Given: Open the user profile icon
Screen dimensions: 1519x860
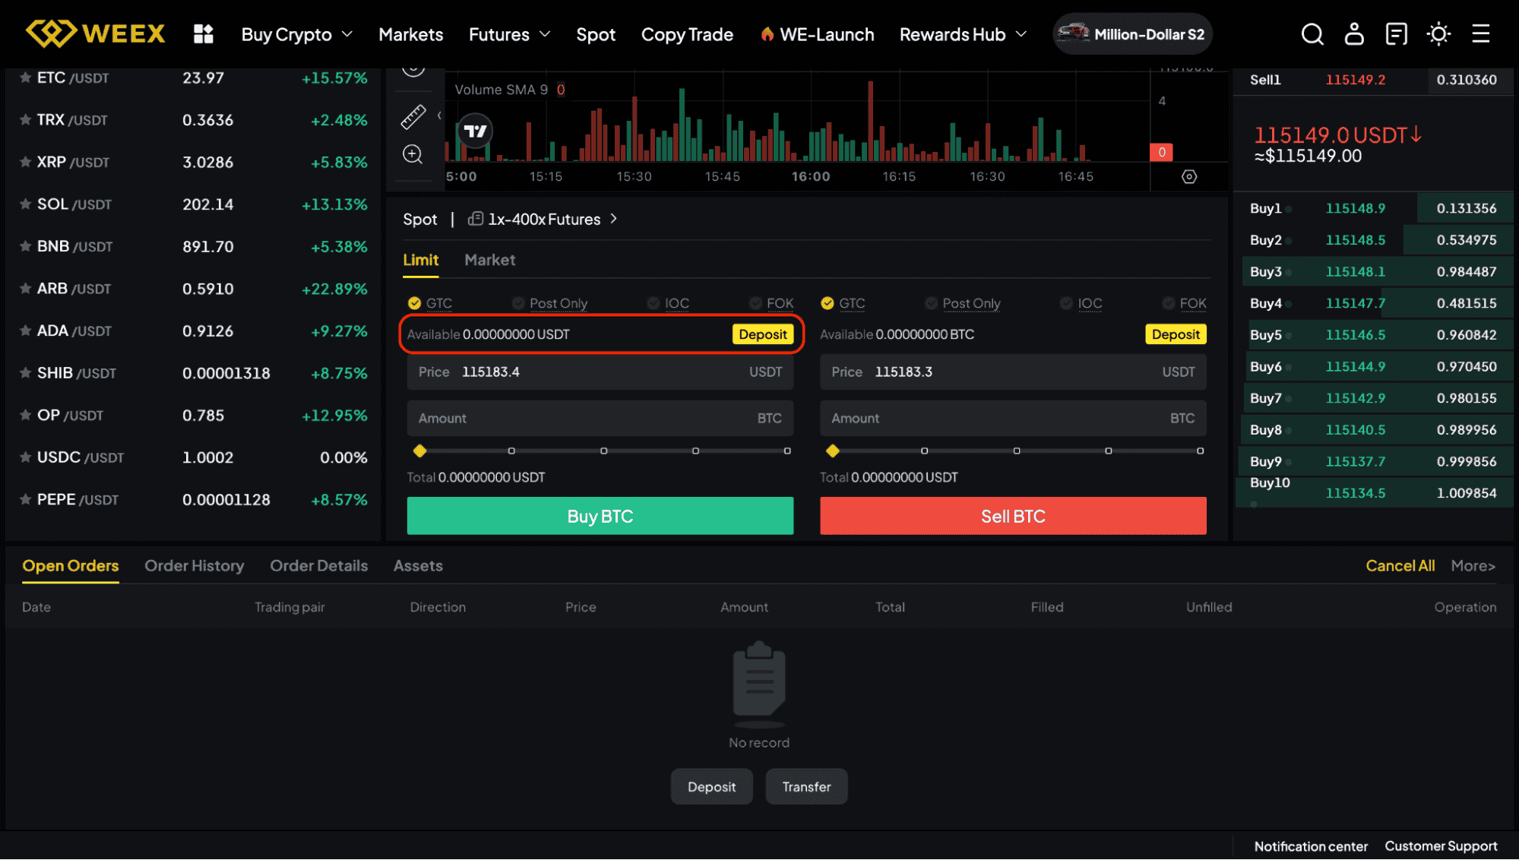Looking at the screenshot, I should pyautogui.click(x=1354, y=34).
